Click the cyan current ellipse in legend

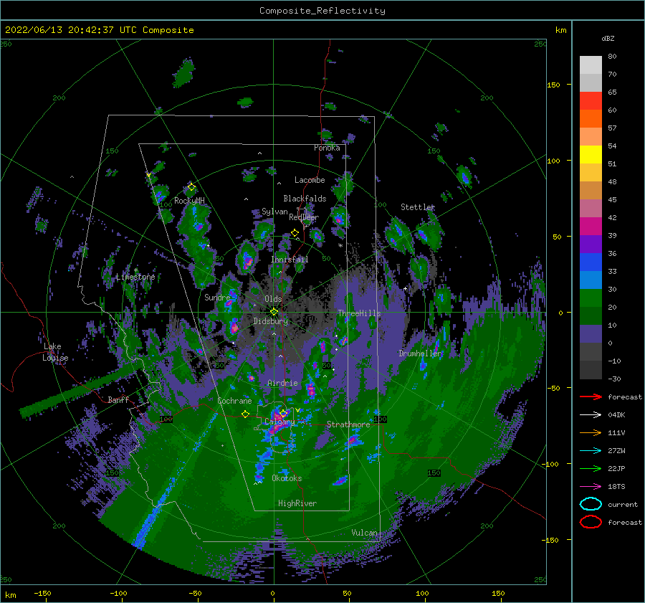[591, 504]
